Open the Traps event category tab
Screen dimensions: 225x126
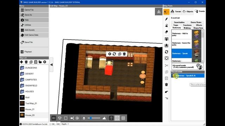click(176, 25)
